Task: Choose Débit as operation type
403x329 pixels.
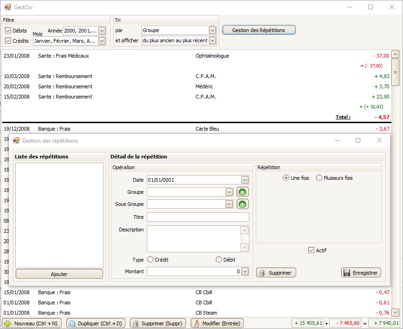Action: tap(219, 260)
